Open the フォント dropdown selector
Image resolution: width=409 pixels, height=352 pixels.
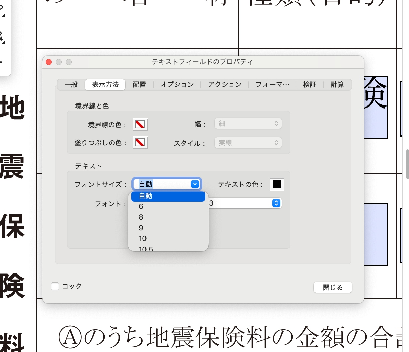click(276, 203)
